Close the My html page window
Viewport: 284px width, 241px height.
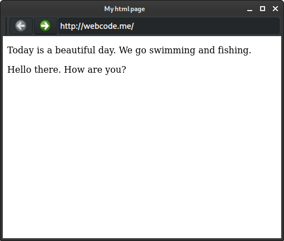click(x=275, y=9)
